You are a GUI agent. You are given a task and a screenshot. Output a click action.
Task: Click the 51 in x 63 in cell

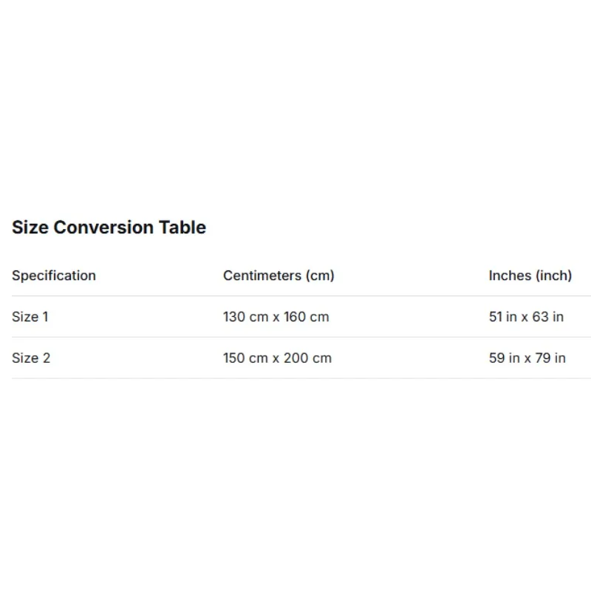pyautogui.click(x=526, y=317)
